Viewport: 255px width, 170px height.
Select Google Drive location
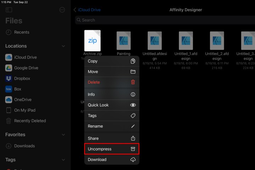pos(22,68)
